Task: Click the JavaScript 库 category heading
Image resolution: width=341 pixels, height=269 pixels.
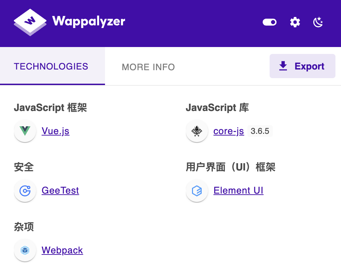Action: (x=217, y=108)
